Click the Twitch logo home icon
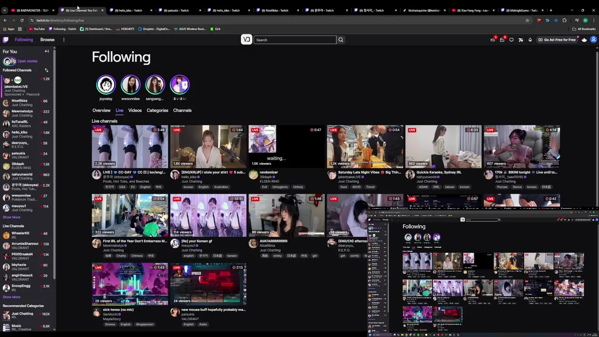This screenshot has width=599, height=337. pyautogui.click(x=6, y=40)
